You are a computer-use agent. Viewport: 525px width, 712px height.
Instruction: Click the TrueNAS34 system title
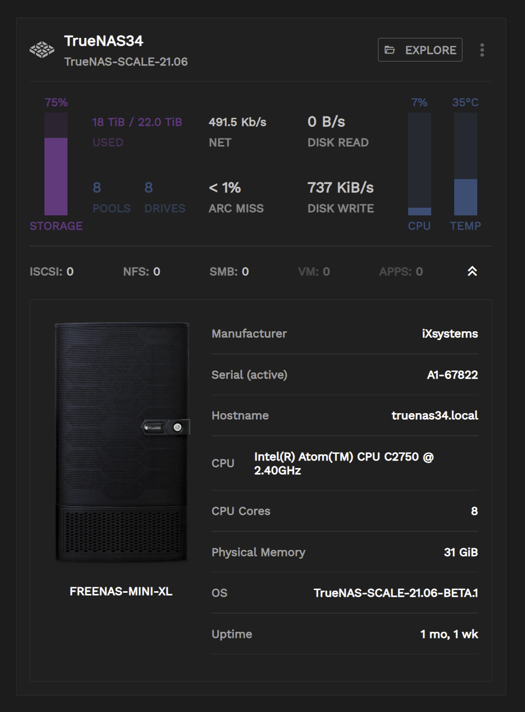pos(104,41)
